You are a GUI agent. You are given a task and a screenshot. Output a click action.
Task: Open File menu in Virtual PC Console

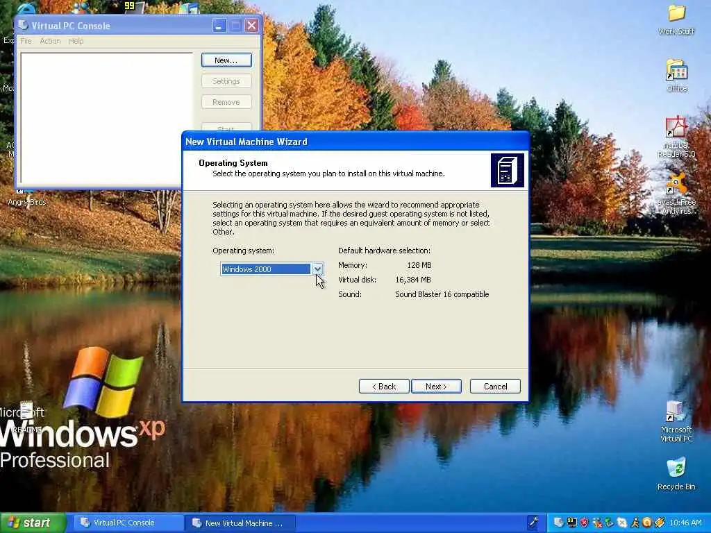coord(26,41)
